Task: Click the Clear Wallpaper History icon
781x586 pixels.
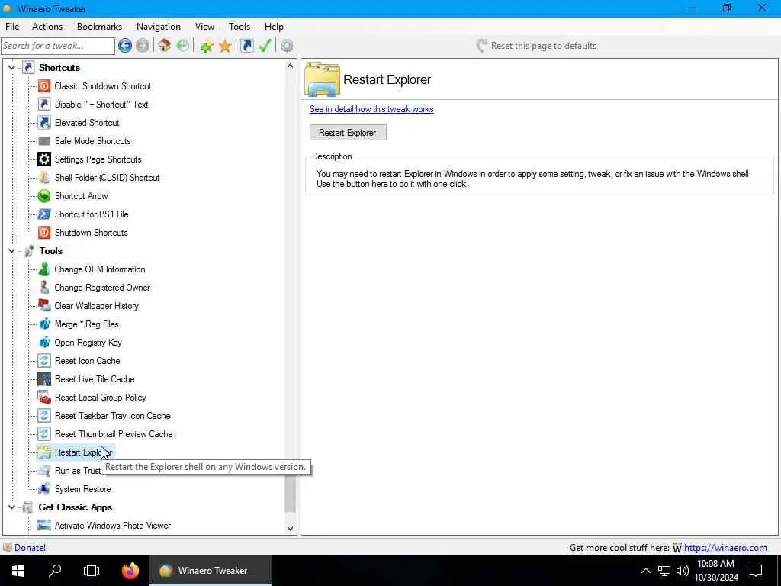Action: [44, 306]
